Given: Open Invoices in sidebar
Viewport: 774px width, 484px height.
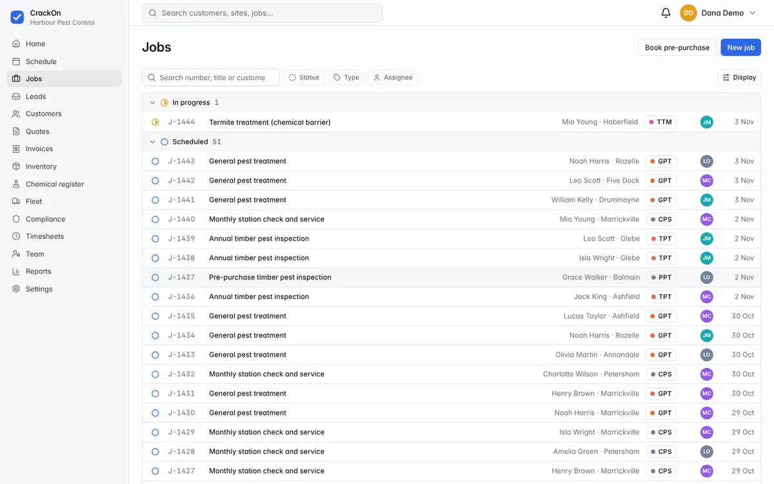Looking at the screenshot, I should point(64,148).
